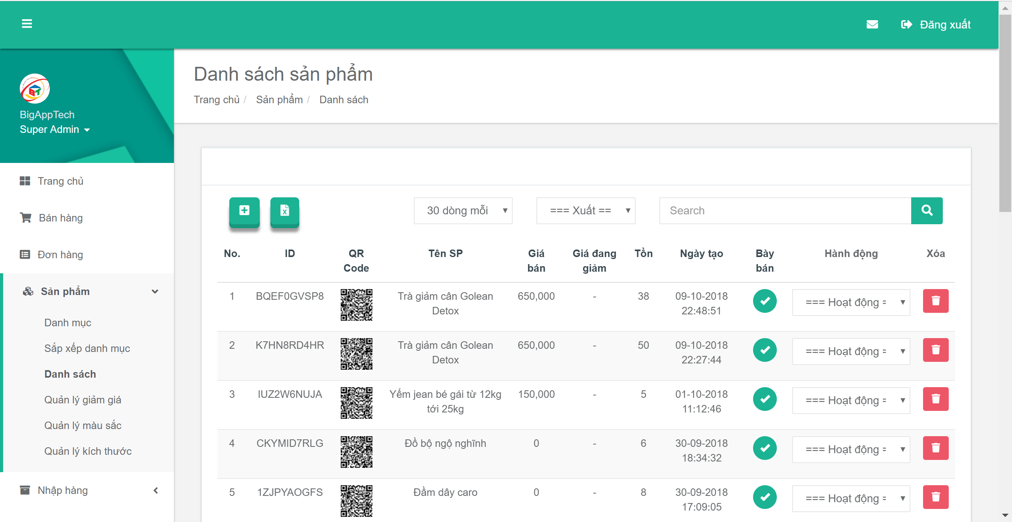Screen dimensions: 1012x522
Task: Open the === Xuất == dropdown
Action: point(585,210)
